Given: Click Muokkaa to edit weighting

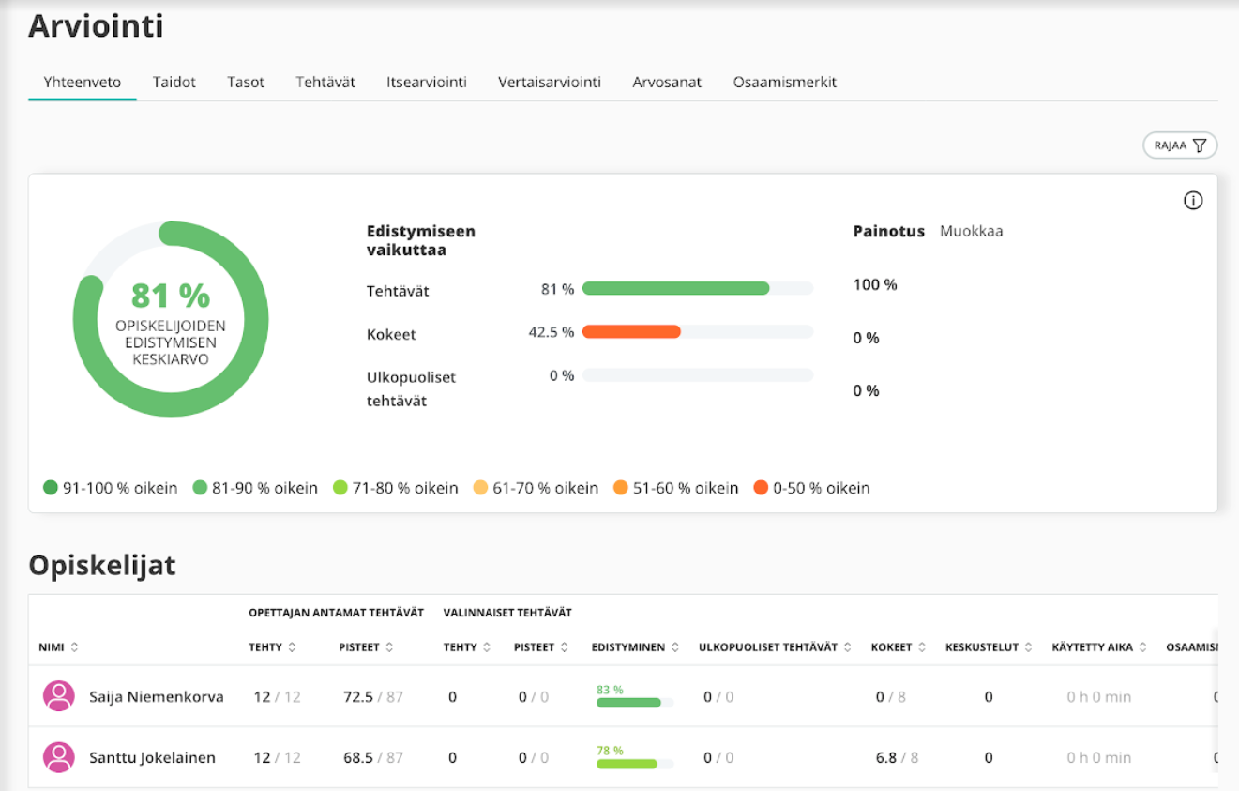Looking at the screenshot, I should coord(971,231).
